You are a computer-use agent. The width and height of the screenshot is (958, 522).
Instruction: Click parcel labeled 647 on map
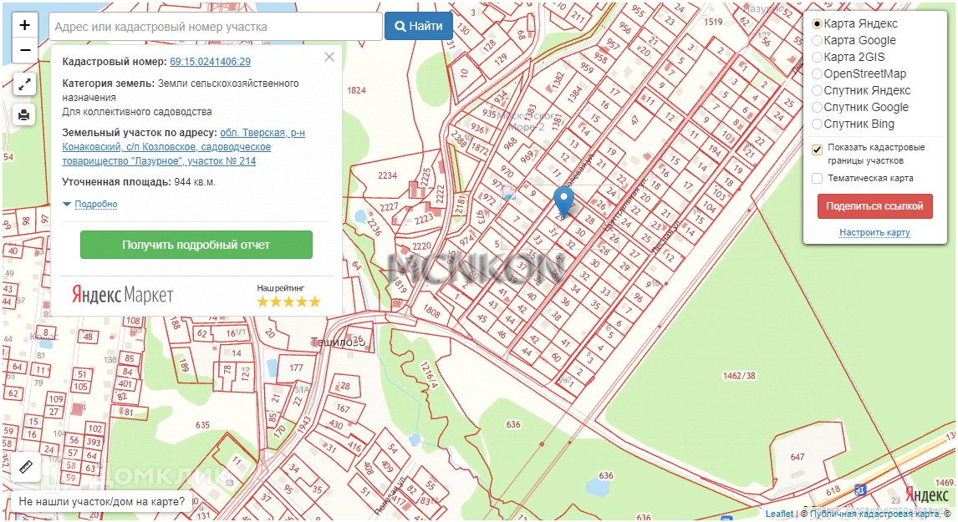(797, 457)
